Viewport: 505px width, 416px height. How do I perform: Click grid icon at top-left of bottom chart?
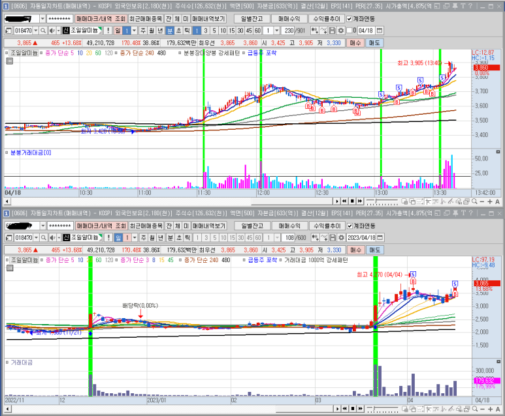(x=10, y=268)
